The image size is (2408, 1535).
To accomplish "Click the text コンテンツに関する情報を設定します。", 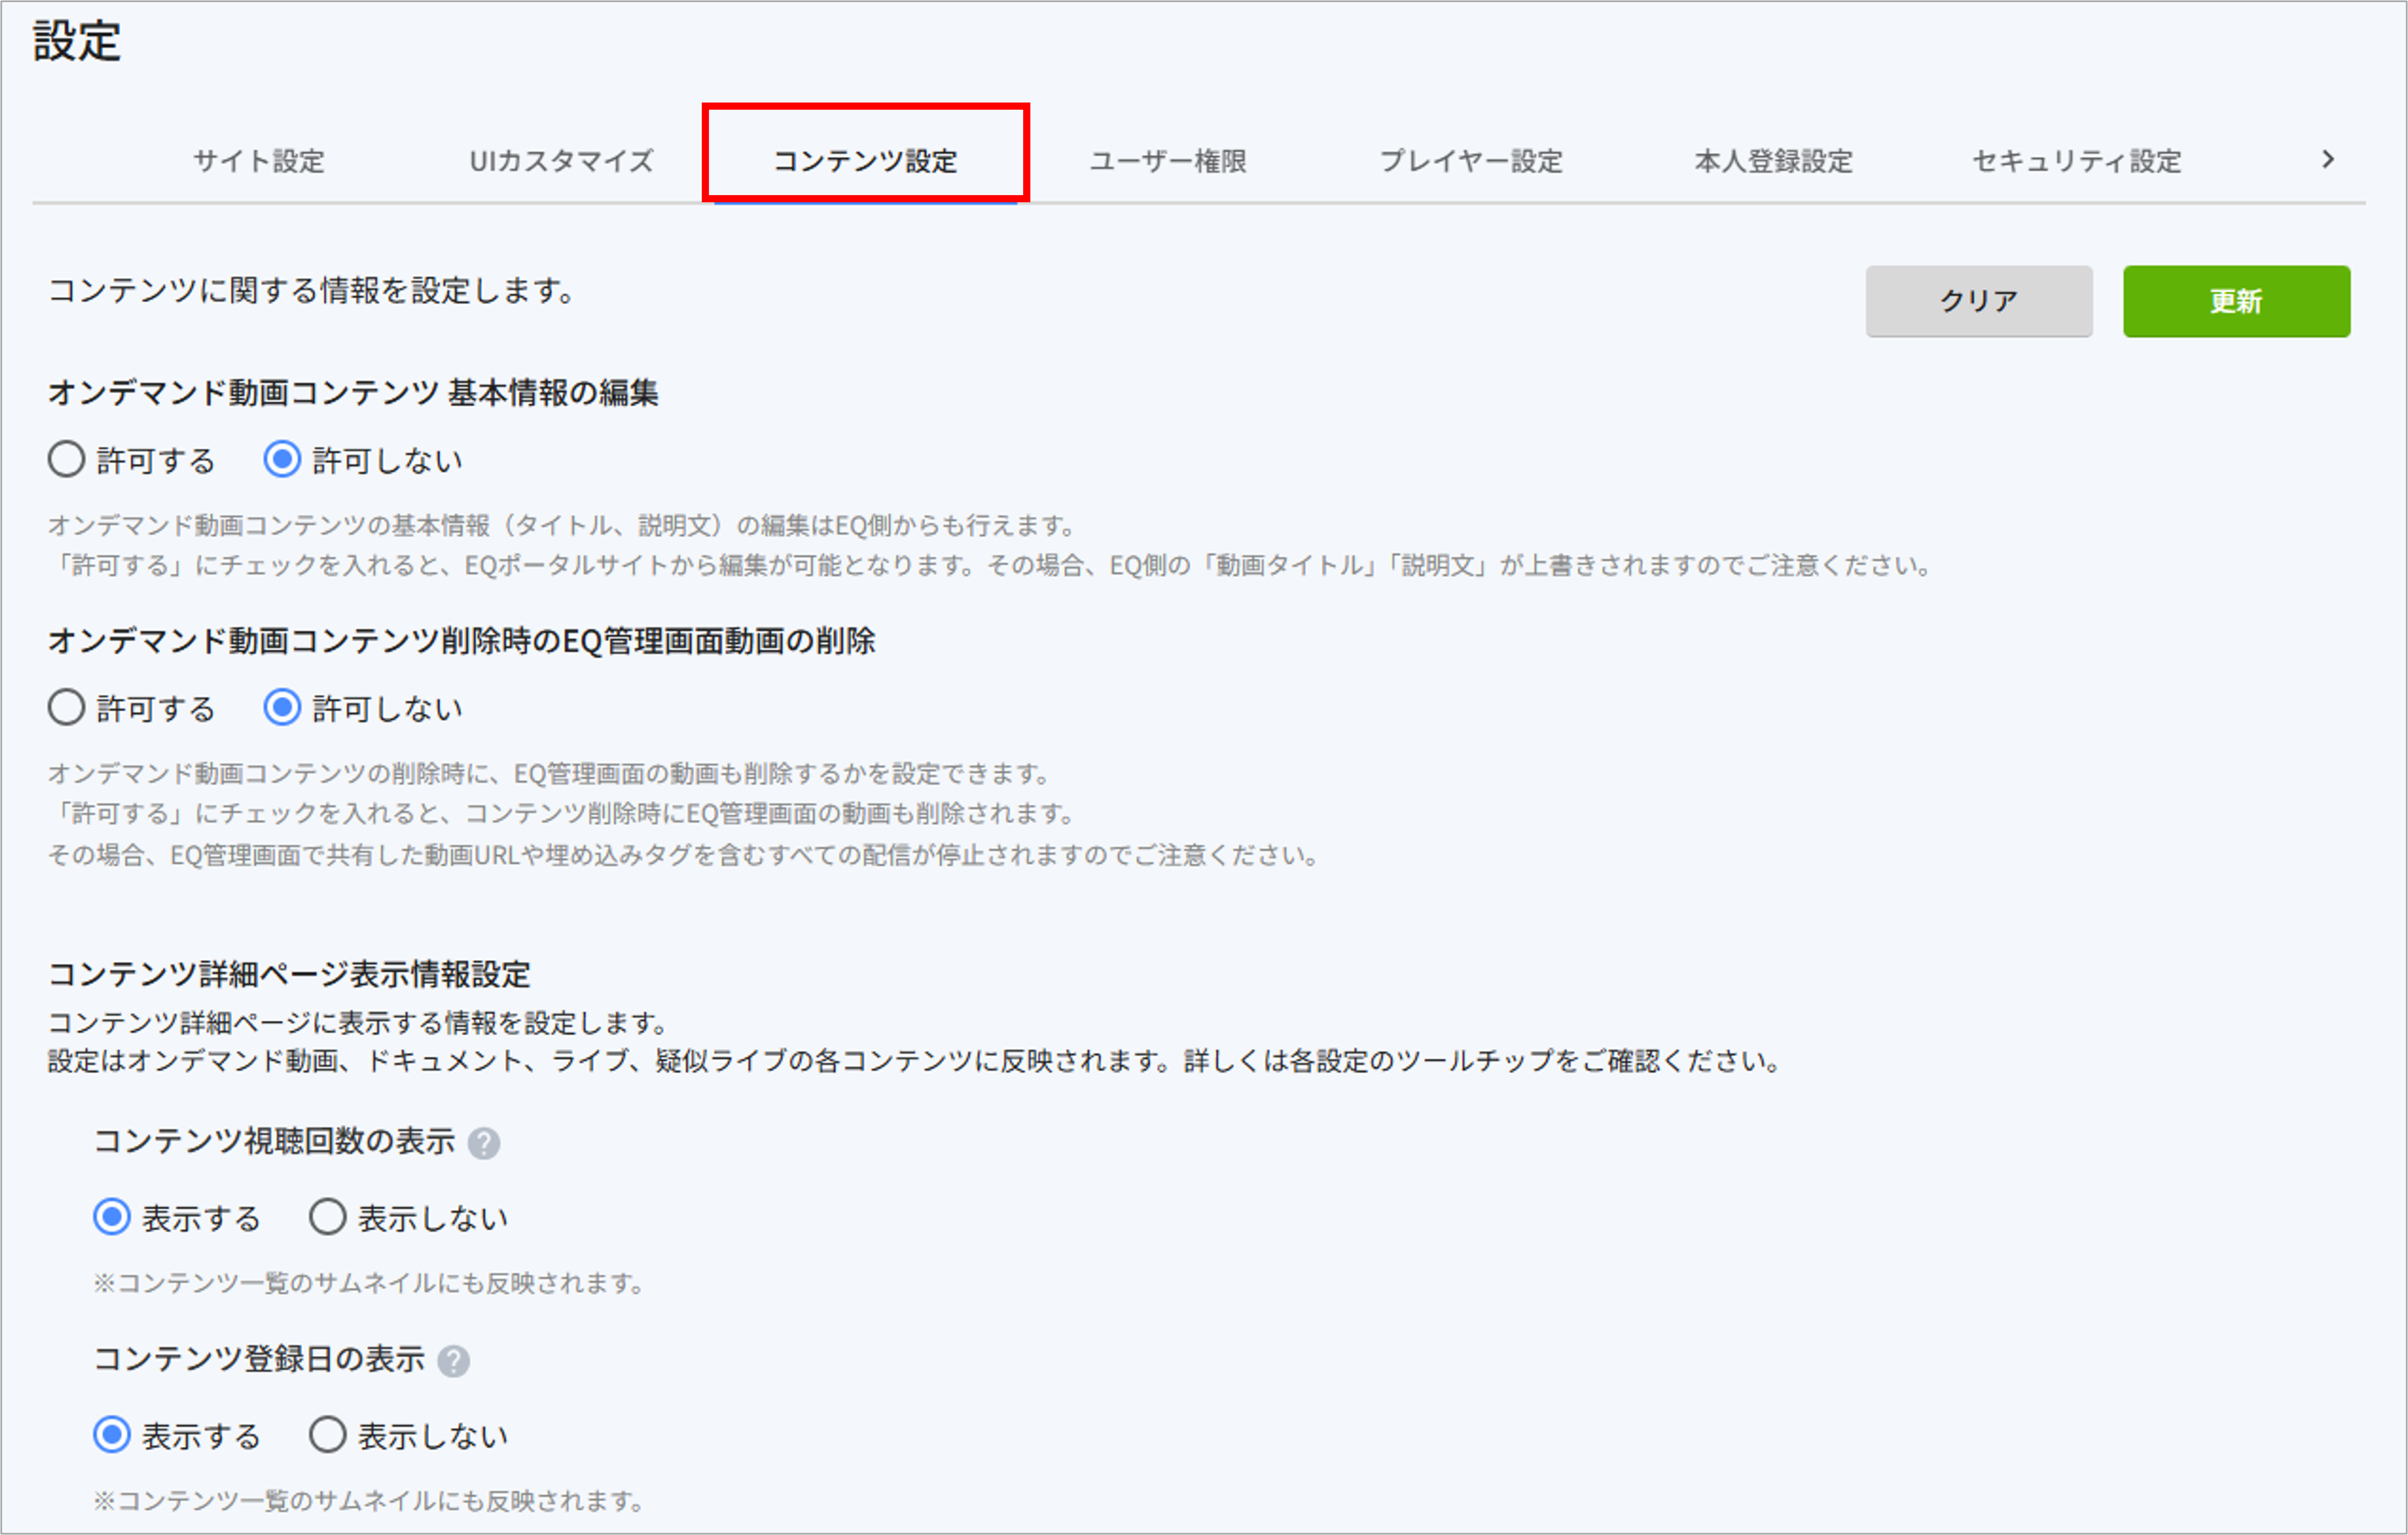I will (311, 291).
